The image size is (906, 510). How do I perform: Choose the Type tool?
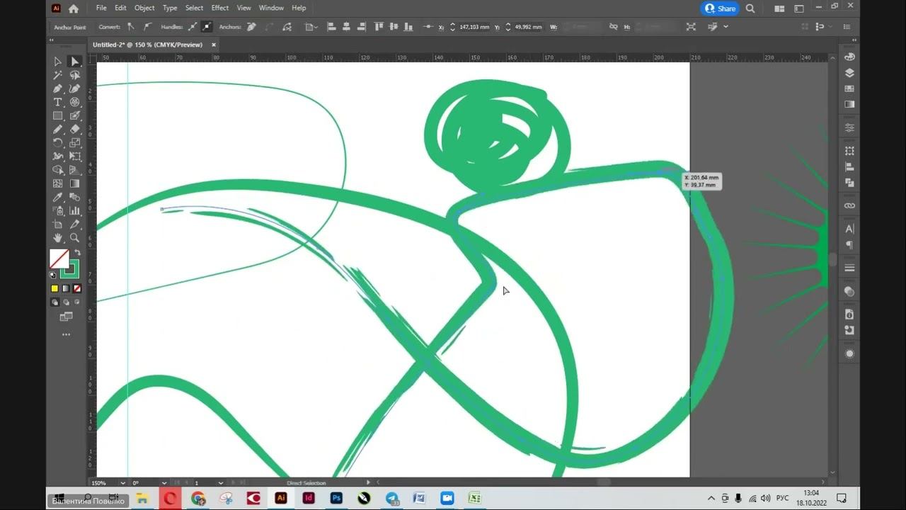click(x=57, y=102)
